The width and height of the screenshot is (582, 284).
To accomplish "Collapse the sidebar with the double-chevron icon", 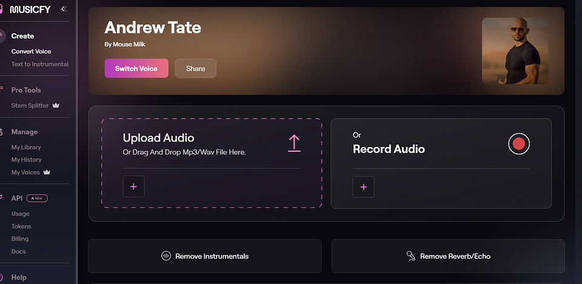I will 64,9.
